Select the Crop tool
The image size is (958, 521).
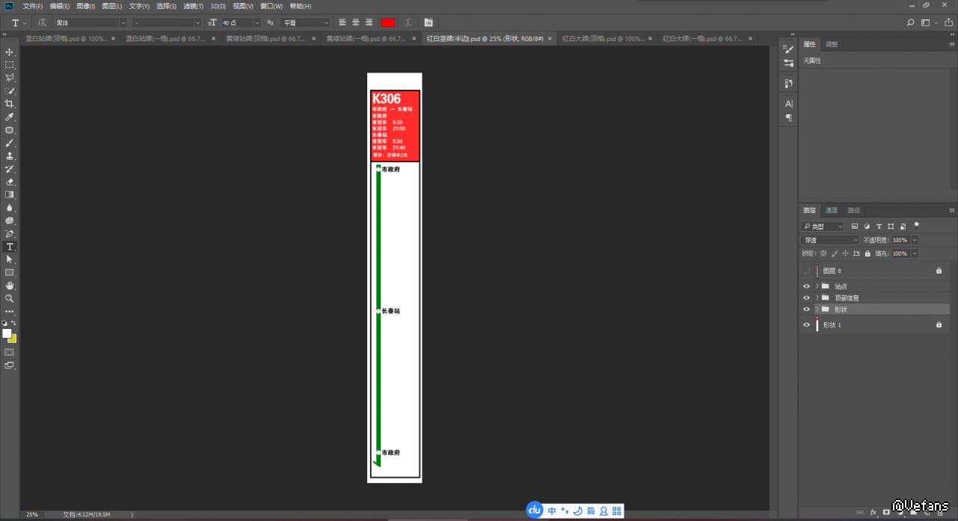click(x=10, y=104)
